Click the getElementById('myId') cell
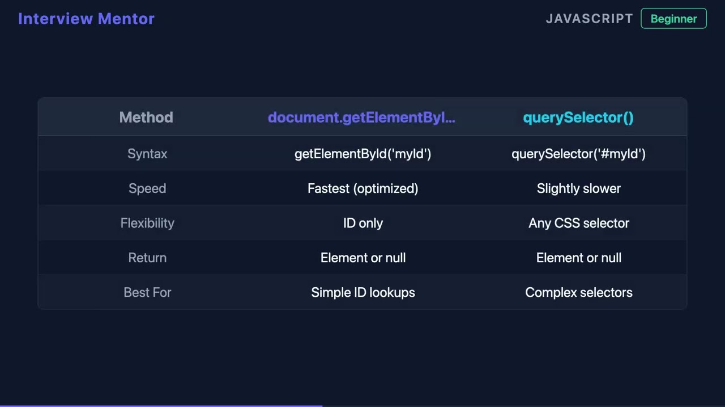 (x=363, y=154)
